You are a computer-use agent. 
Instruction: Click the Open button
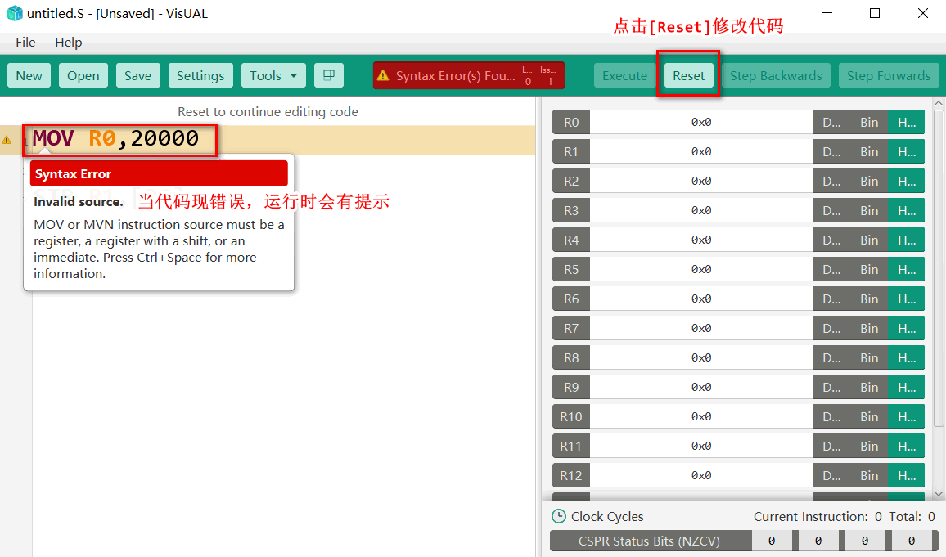[x=83, y=75]
